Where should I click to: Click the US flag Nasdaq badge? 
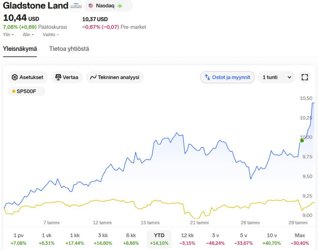(101, 6)
